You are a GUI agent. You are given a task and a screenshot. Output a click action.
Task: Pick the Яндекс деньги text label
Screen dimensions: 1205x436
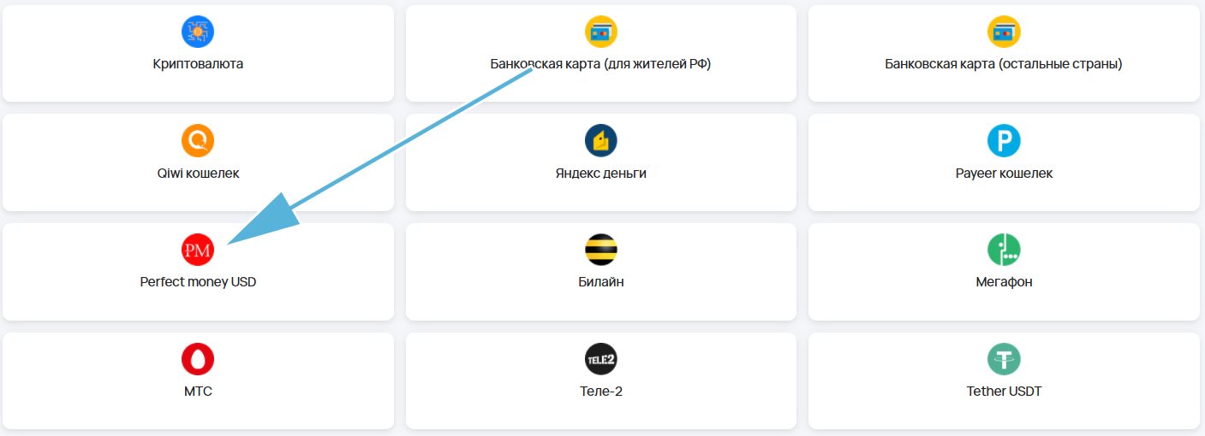click(x=601, y=174)
